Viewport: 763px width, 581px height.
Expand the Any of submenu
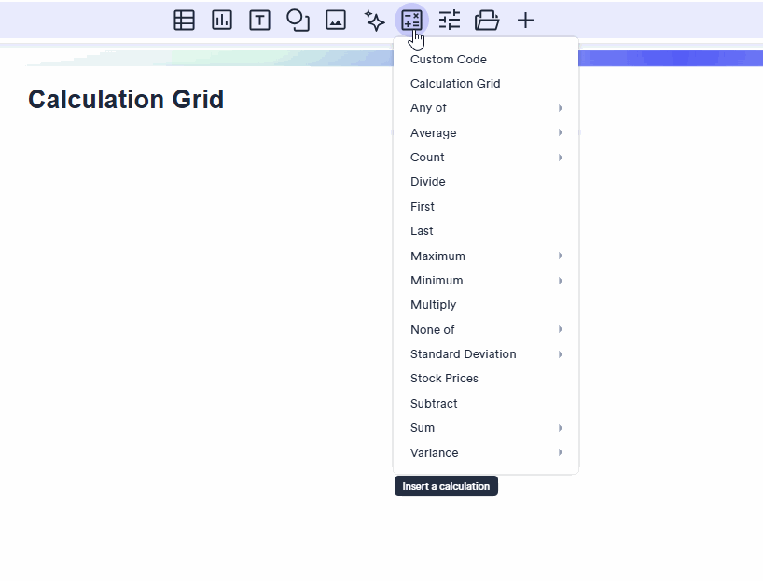click(x=485, y=108)
